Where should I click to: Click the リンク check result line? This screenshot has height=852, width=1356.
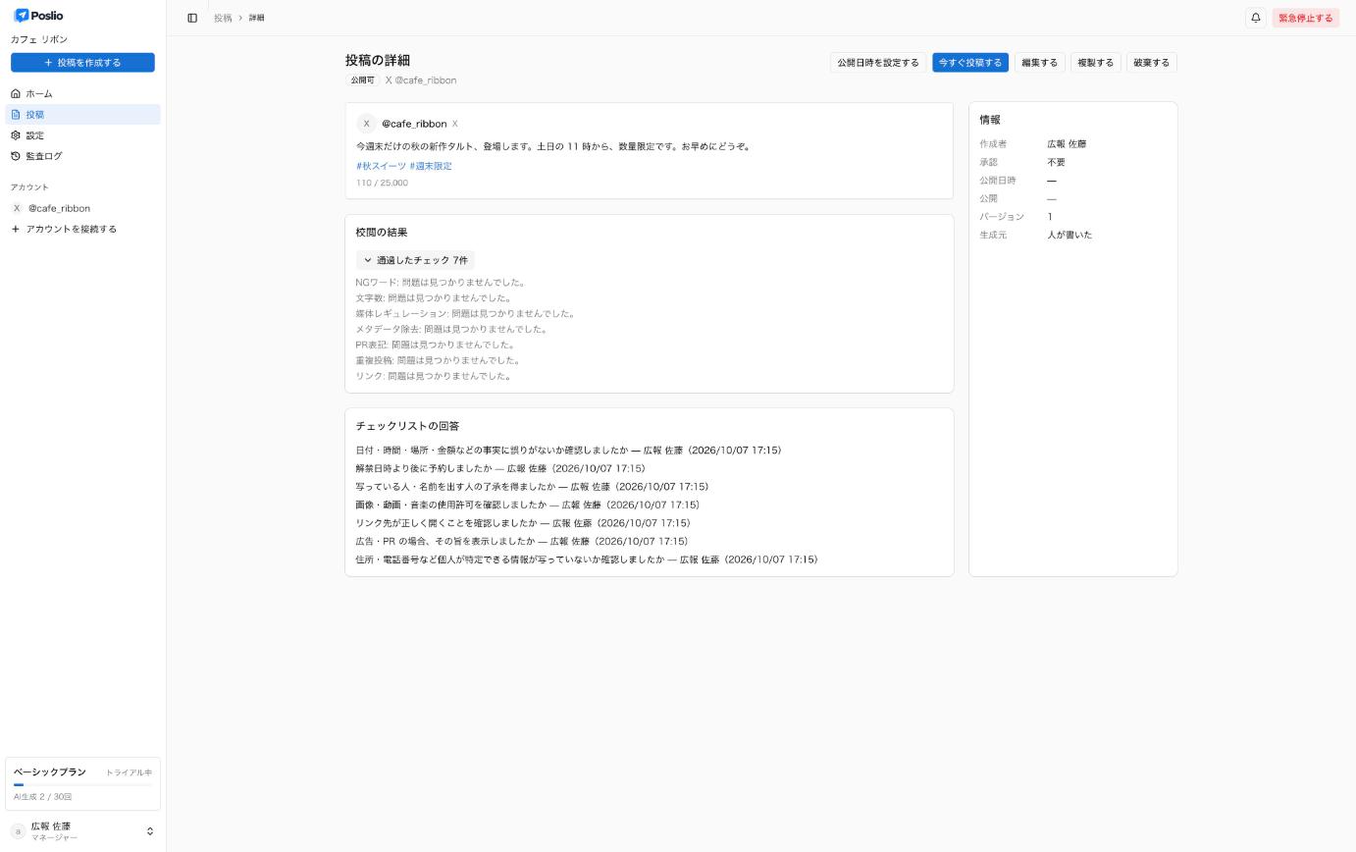coord(434,376)
